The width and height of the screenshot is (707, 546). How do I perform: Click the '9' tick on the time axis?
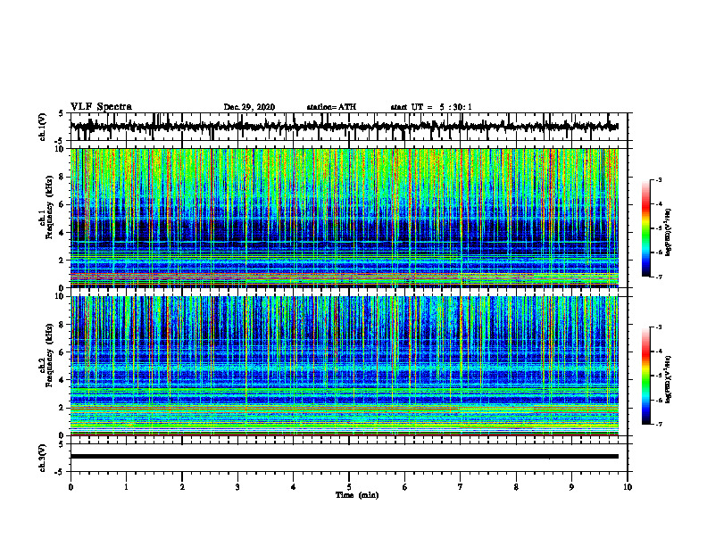point(571,487)
